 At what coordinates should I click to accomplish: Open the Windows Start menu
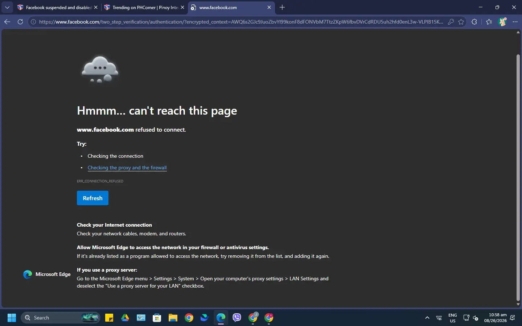click(x=12, y=318)
